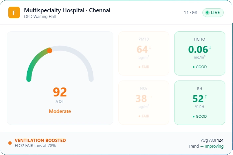Screen dimensions: 233x155
Task: Click the 11:08 clock display
Action: coord(190,13)
